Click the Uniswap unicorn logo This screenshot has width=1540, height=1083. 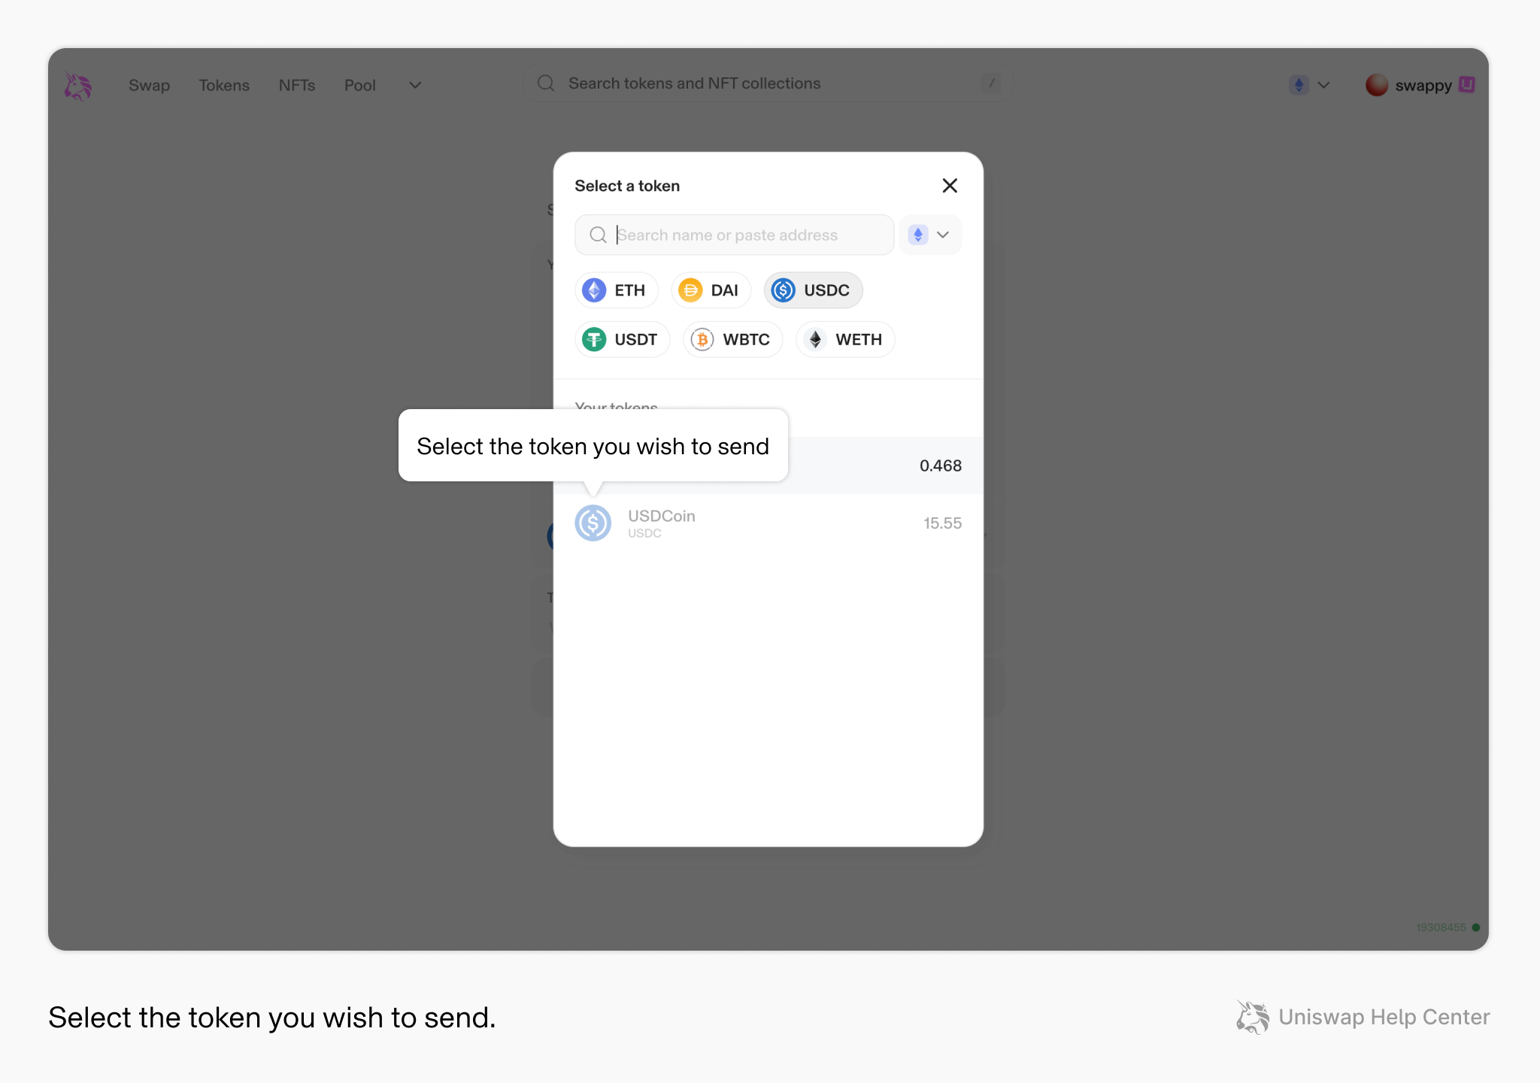click(x=77, y=86)
